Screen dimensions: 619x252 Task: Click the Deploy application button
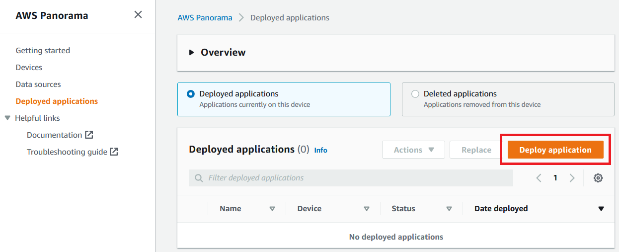pos(555,150)
